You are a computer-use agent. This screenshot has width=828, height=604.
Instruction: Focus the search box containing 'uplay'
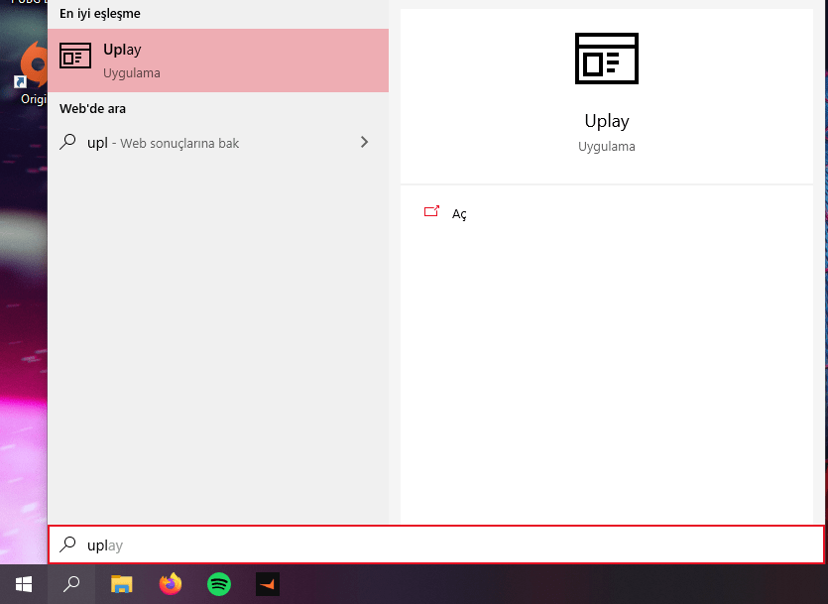436,544
